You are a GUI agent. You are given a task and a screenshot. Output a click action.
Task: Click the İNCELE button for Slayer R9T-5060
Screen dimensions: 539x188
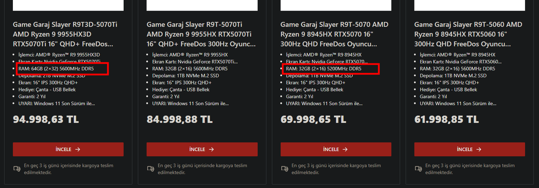[470, 149]
